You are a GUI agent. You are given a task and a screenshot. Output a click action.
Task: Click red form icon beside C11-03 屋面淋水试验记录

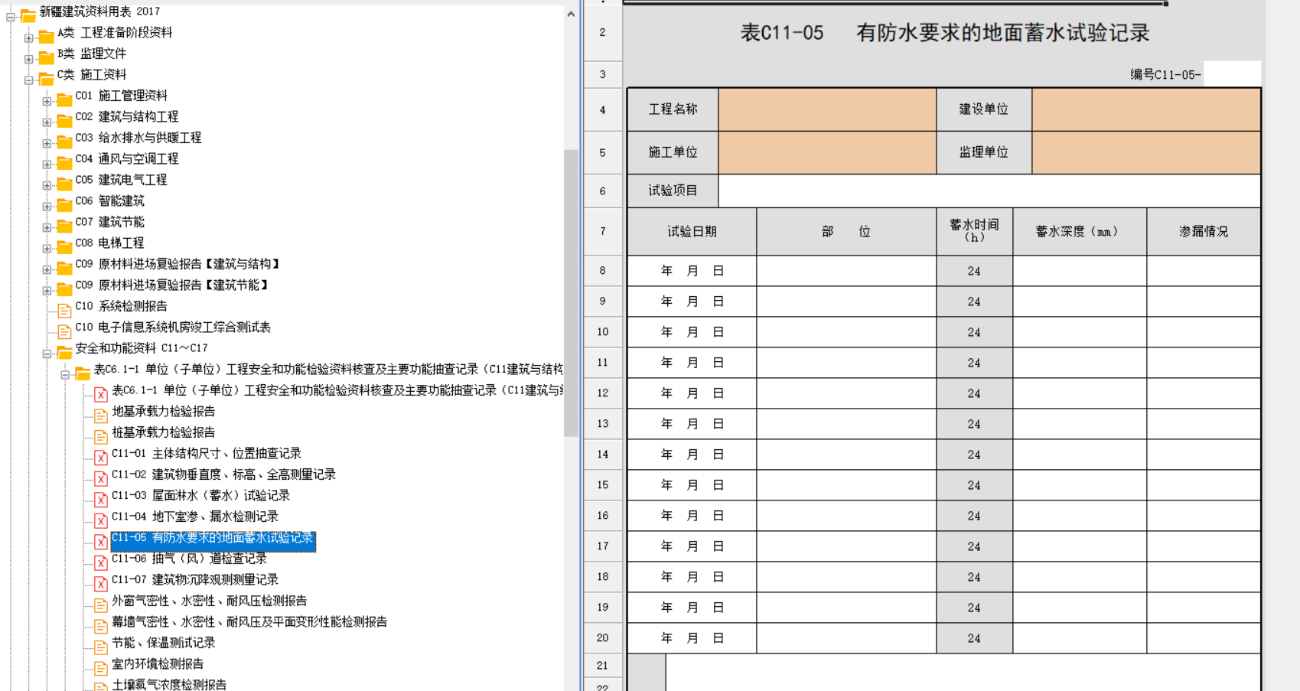click(x=100, y=497)
